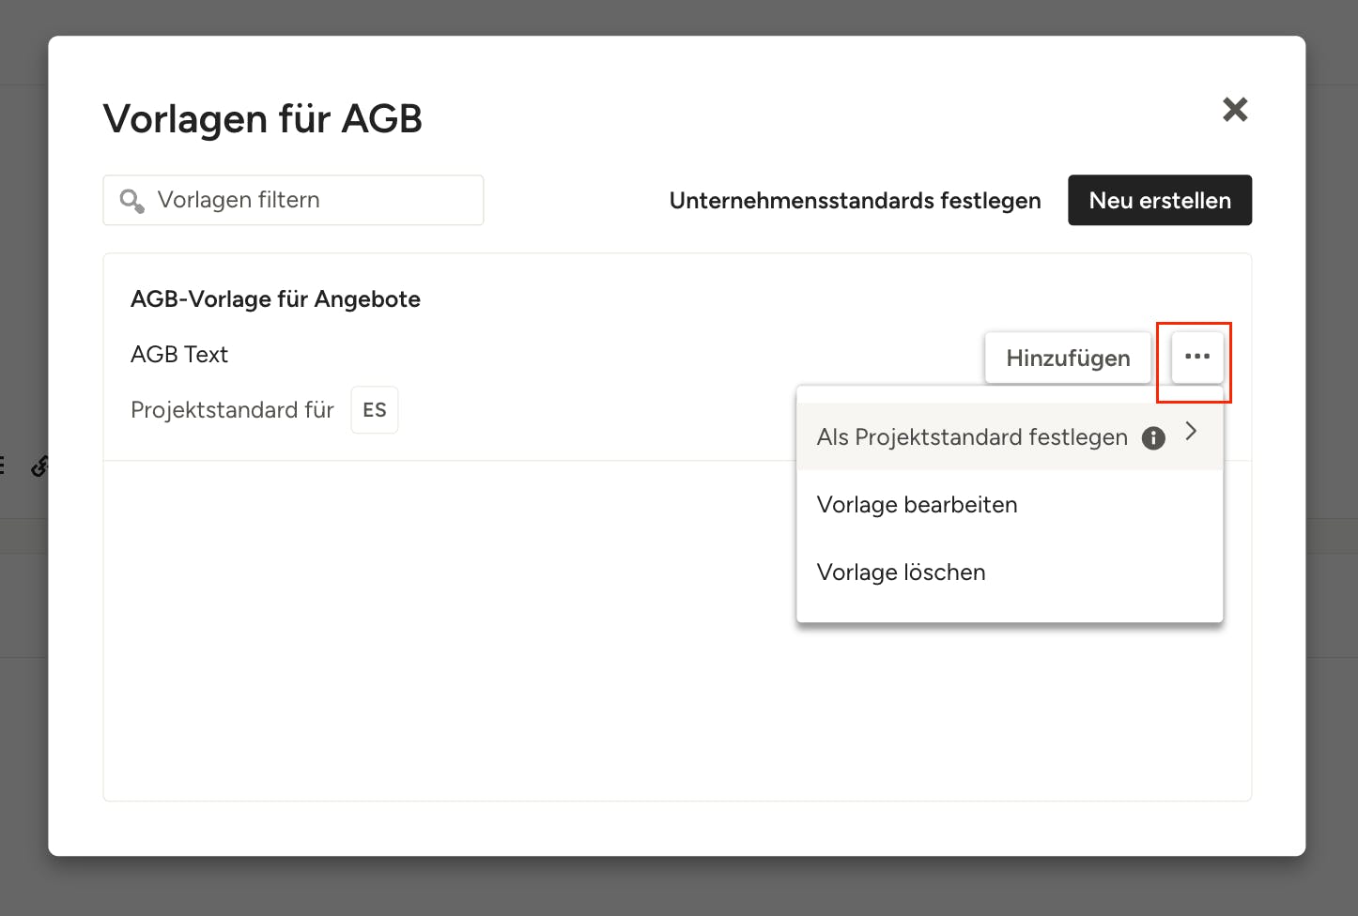Click the AGB Text template name
Viewport: 1358px width, 916px height.
pyautogui.click(x=179, y=354)
